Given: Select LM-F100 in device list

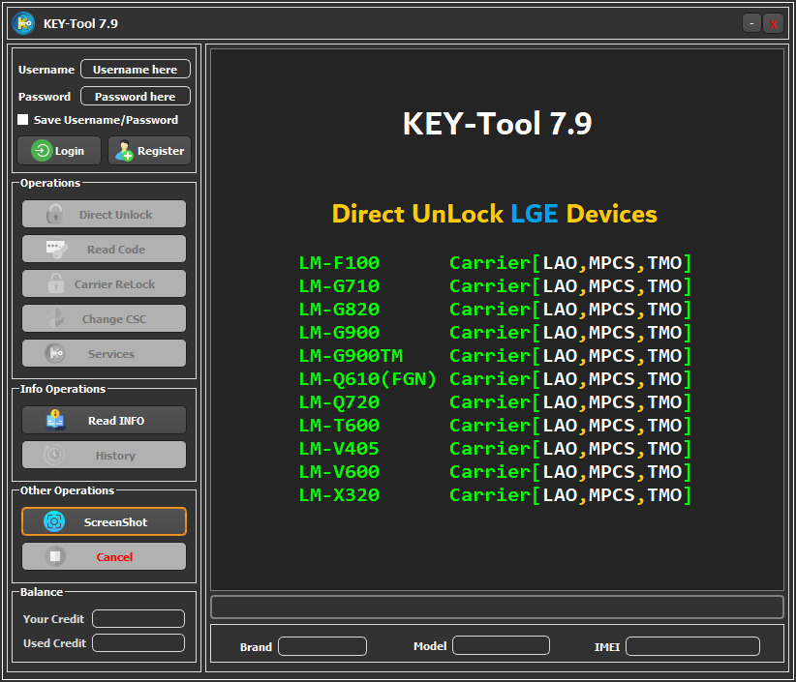Looking at the screenshot, I should [339, 263].
